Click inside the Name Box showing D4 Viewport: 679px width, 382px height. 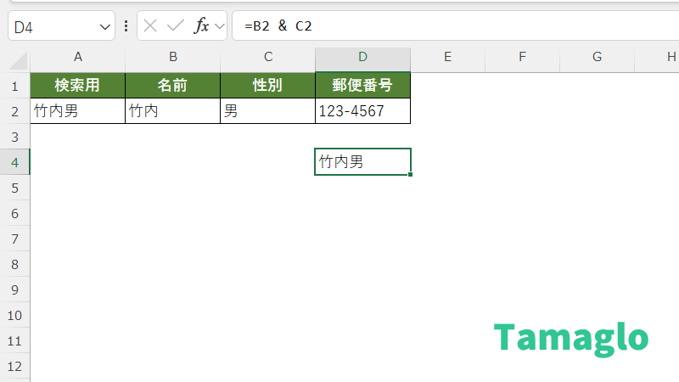point(51,26)
